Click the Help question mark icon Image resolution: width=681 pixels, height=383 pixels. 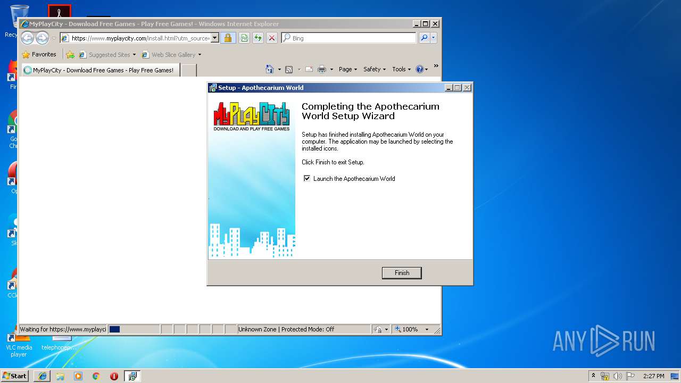(419, 69)
